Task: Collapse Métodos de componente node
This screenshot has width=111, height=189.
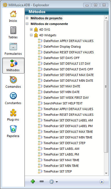Action: tap(27, 24)
